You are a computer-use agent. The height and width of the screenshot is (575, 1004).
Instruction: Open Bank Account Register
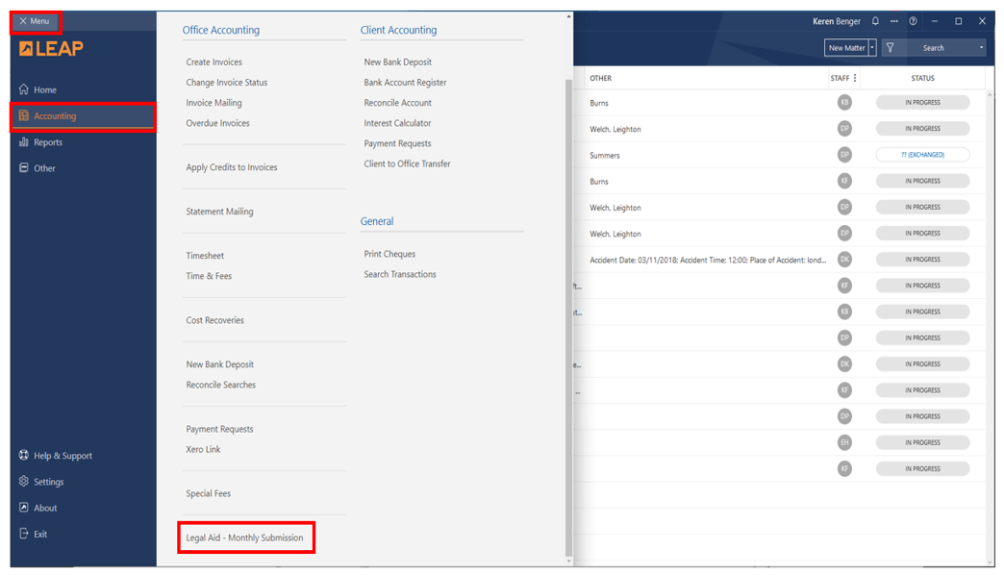coord(405,83)
